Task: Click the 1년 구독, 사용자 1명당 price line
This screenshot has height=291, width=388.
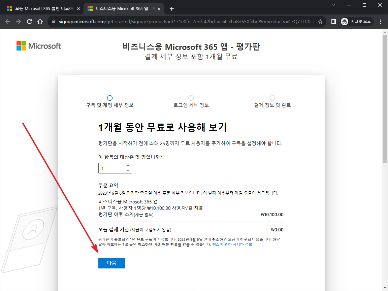Action: [151, 208]
